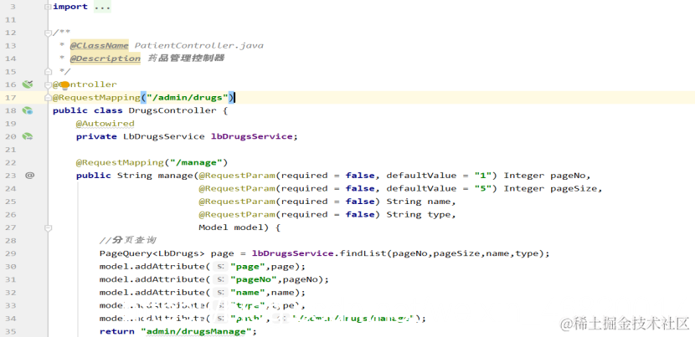Screen dimensions: 695x337
Task: Click the fold marker at the comment end */
Action: point(48,71)
